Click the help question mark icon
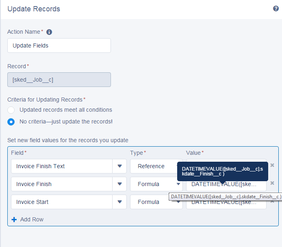The height and width of the screenshot is (247, 282). [276, 9]
